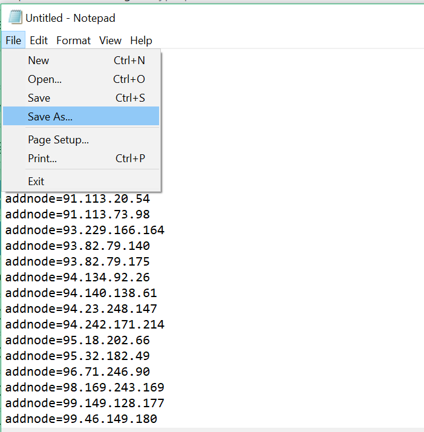Image resolution: width=424 pixels, height=432 pixels.
Task: Open the Edit menu
Action: (x=39, y=40)
